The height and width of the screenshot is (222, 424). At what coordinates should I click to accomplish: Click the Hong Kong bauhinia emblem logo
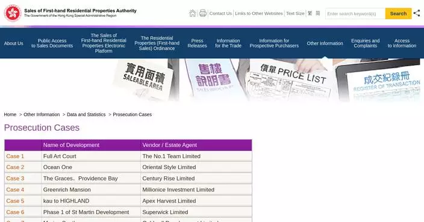13,13
